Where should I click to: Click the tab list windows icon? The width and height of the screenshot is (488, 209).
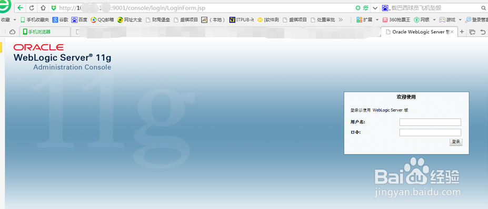coord(472,32)
